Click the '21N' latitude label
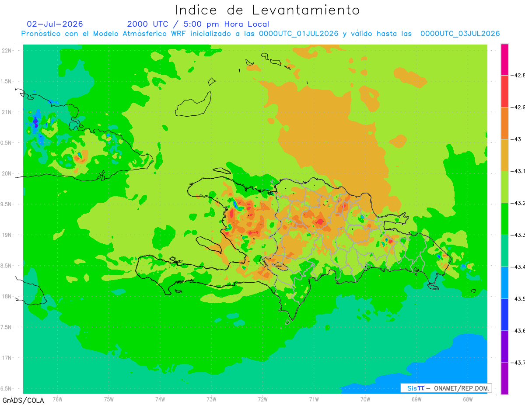525x405 pixels. click(x=7, y=112)
